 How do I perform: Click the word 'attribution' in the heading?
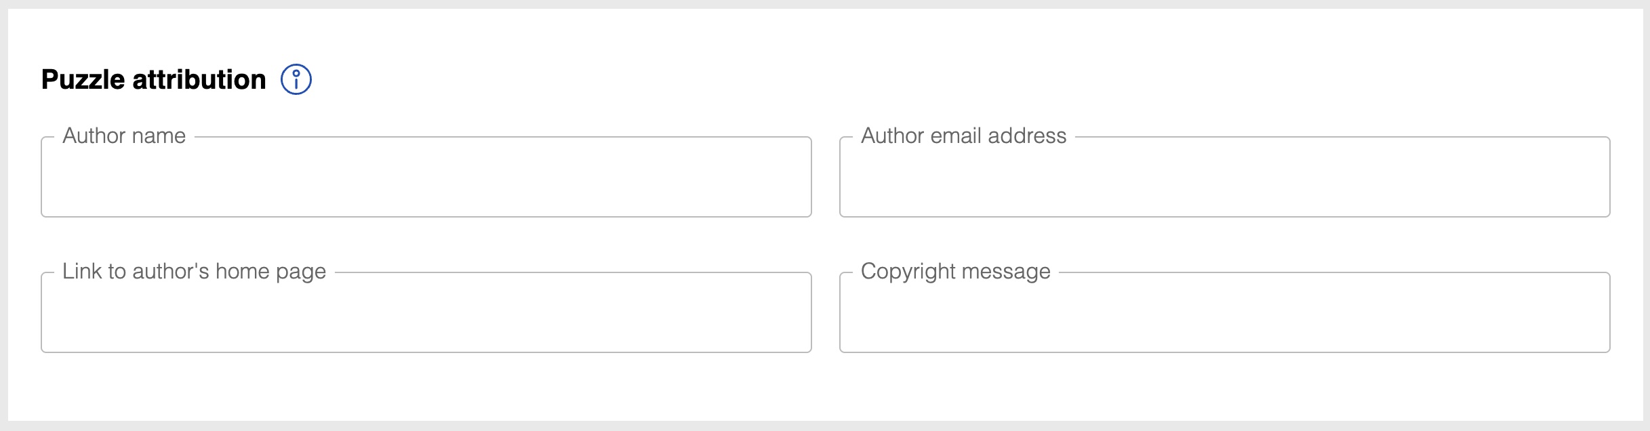point(199,79)
